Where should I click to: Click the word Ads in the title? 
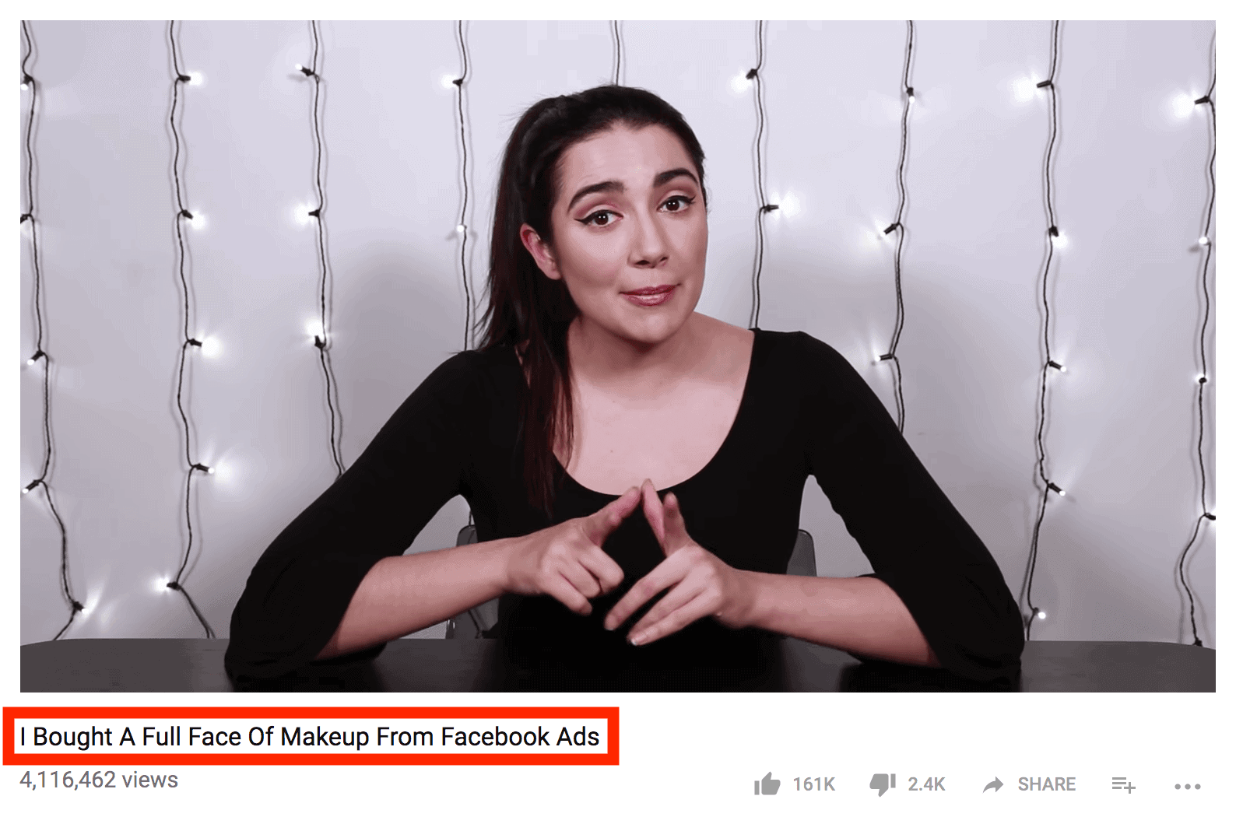tap(578, 736)
